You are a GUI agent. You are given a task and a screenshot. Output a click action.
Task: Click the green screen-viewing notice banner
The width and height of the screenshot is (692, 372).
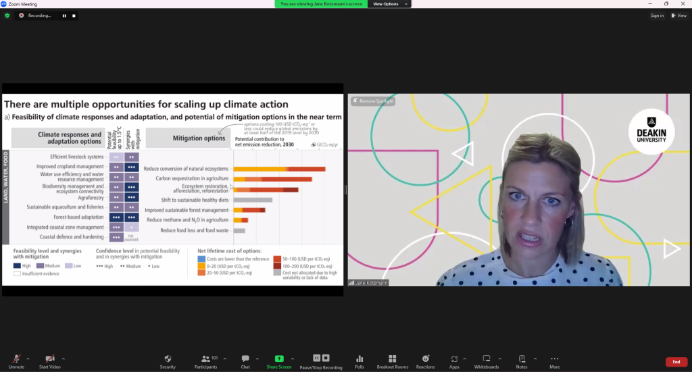(321, 4)
